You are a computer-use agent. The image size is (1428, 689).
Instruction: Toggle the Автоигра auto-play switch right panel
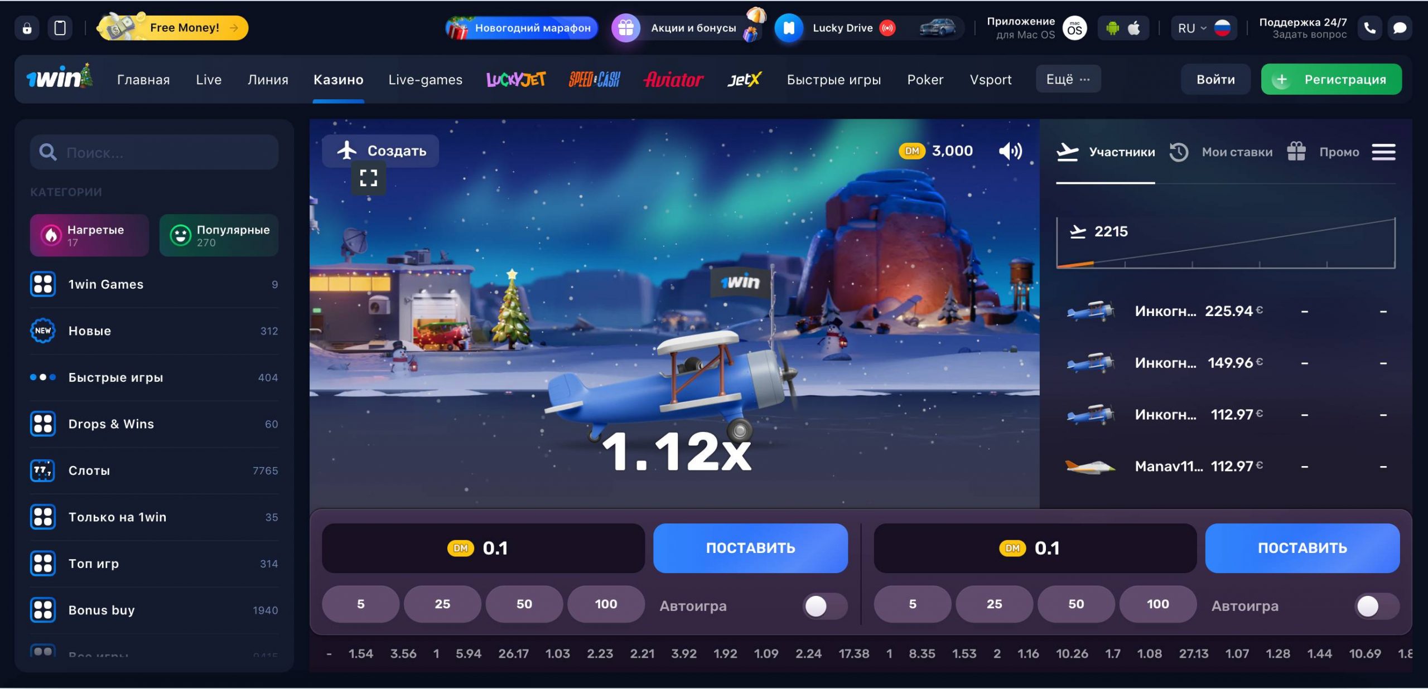pyautogui.click(x=1375, y=604)
